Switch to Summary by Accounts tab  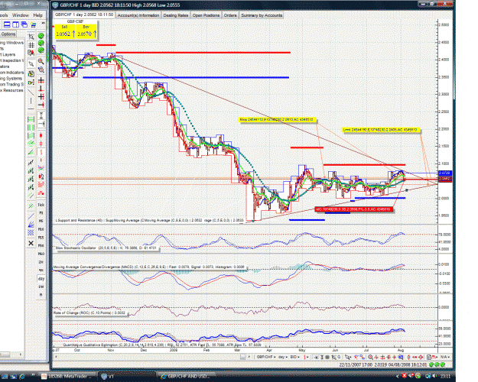(262, 15)
